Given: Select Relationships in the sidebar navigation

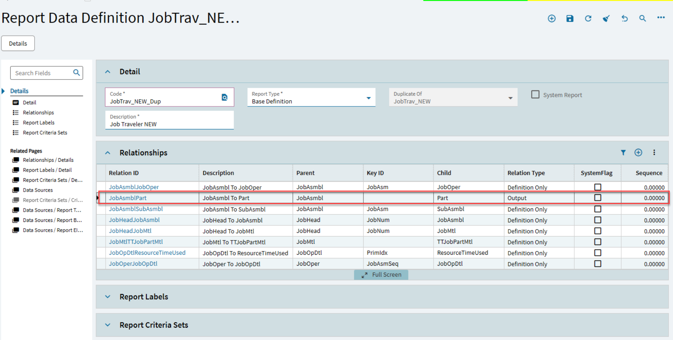Looking at the screenshot, I should coord(38,113).
